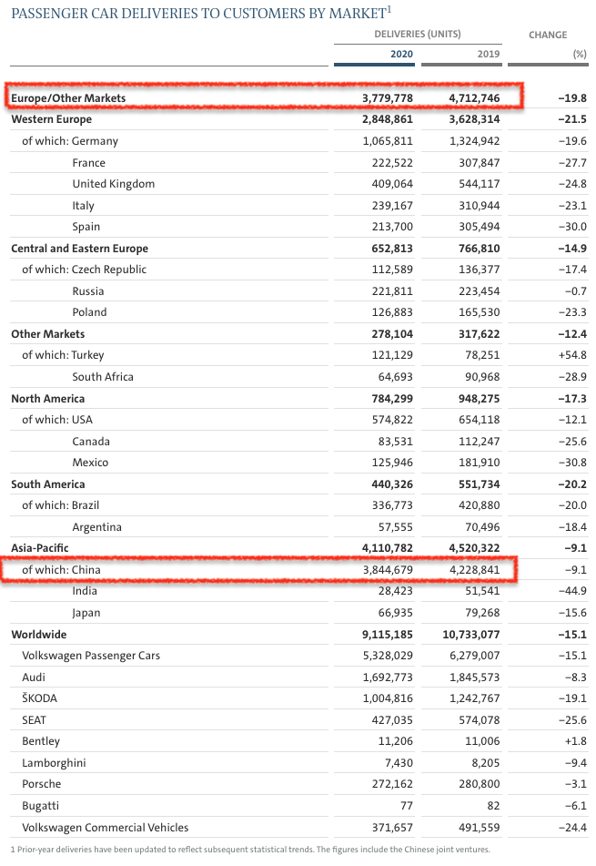Select Czech Republic 2020 value 112,589
The height and width of the screenshot is (866, 596).
[x=392, y=270]
